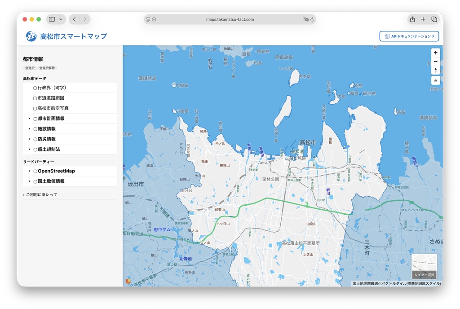460x309 pixels.
Task: Open APIドキュメンテーション link
Action: coord(409,36)
